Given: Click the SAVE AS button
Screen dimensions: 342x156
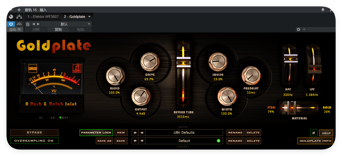Looking at the screenshot, I should click(x=104, y=141).
